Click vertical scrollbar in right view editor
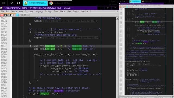Viewport: 174px width, 98px height. 173,51
